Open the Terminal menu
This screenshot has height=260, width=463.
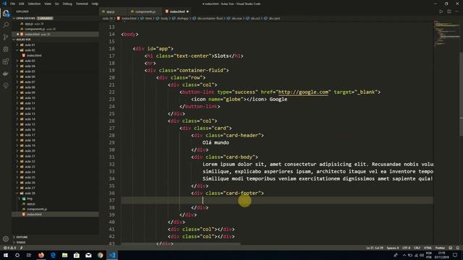(82, 4)
